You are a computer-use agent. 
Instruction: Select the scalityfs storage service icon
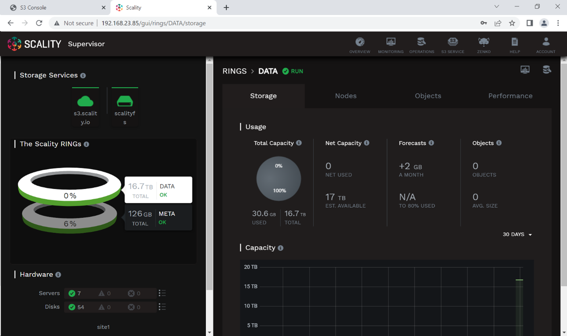click(125, 102)
